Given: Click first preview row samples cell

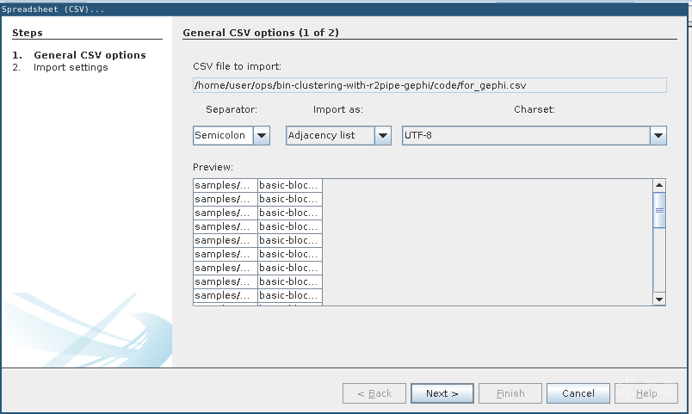Looking at the screenshot, I should pos(226,185).
